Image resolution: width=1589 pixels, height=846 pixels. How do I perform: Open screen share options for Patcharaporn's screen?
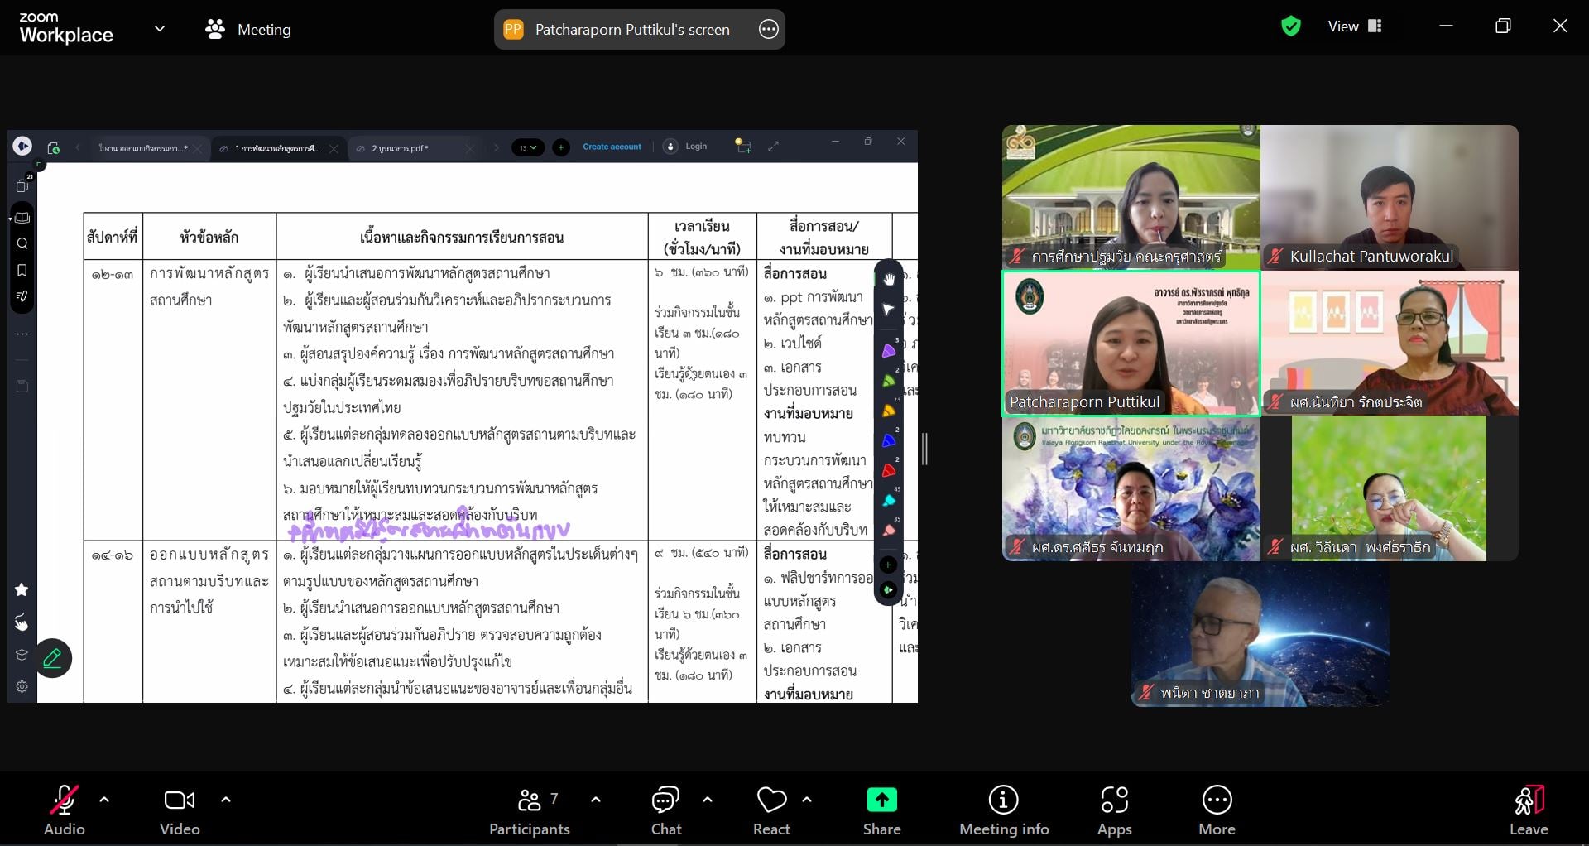(768, 30)
